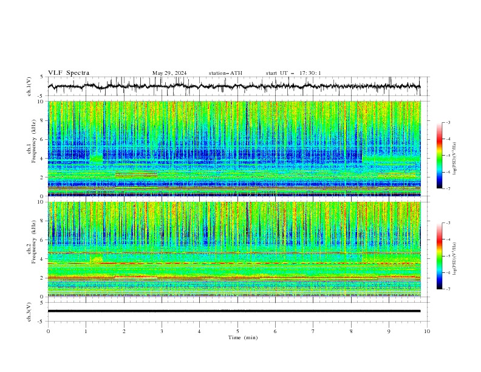The height and width of the screenshot is (372, 481).
Task: Click the ch.1 'Frequency (kHz)' axis label
Action: (34, 142)
